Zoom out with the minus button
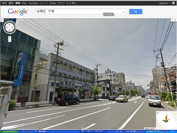This screenshot has width=177, height=133. point(10,41)
